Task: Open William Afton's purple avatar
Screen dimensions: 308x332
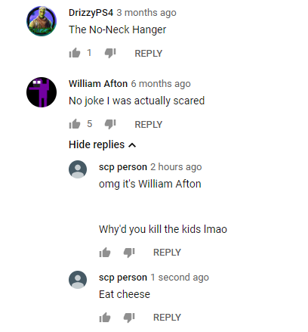Action: click(42, 92)
